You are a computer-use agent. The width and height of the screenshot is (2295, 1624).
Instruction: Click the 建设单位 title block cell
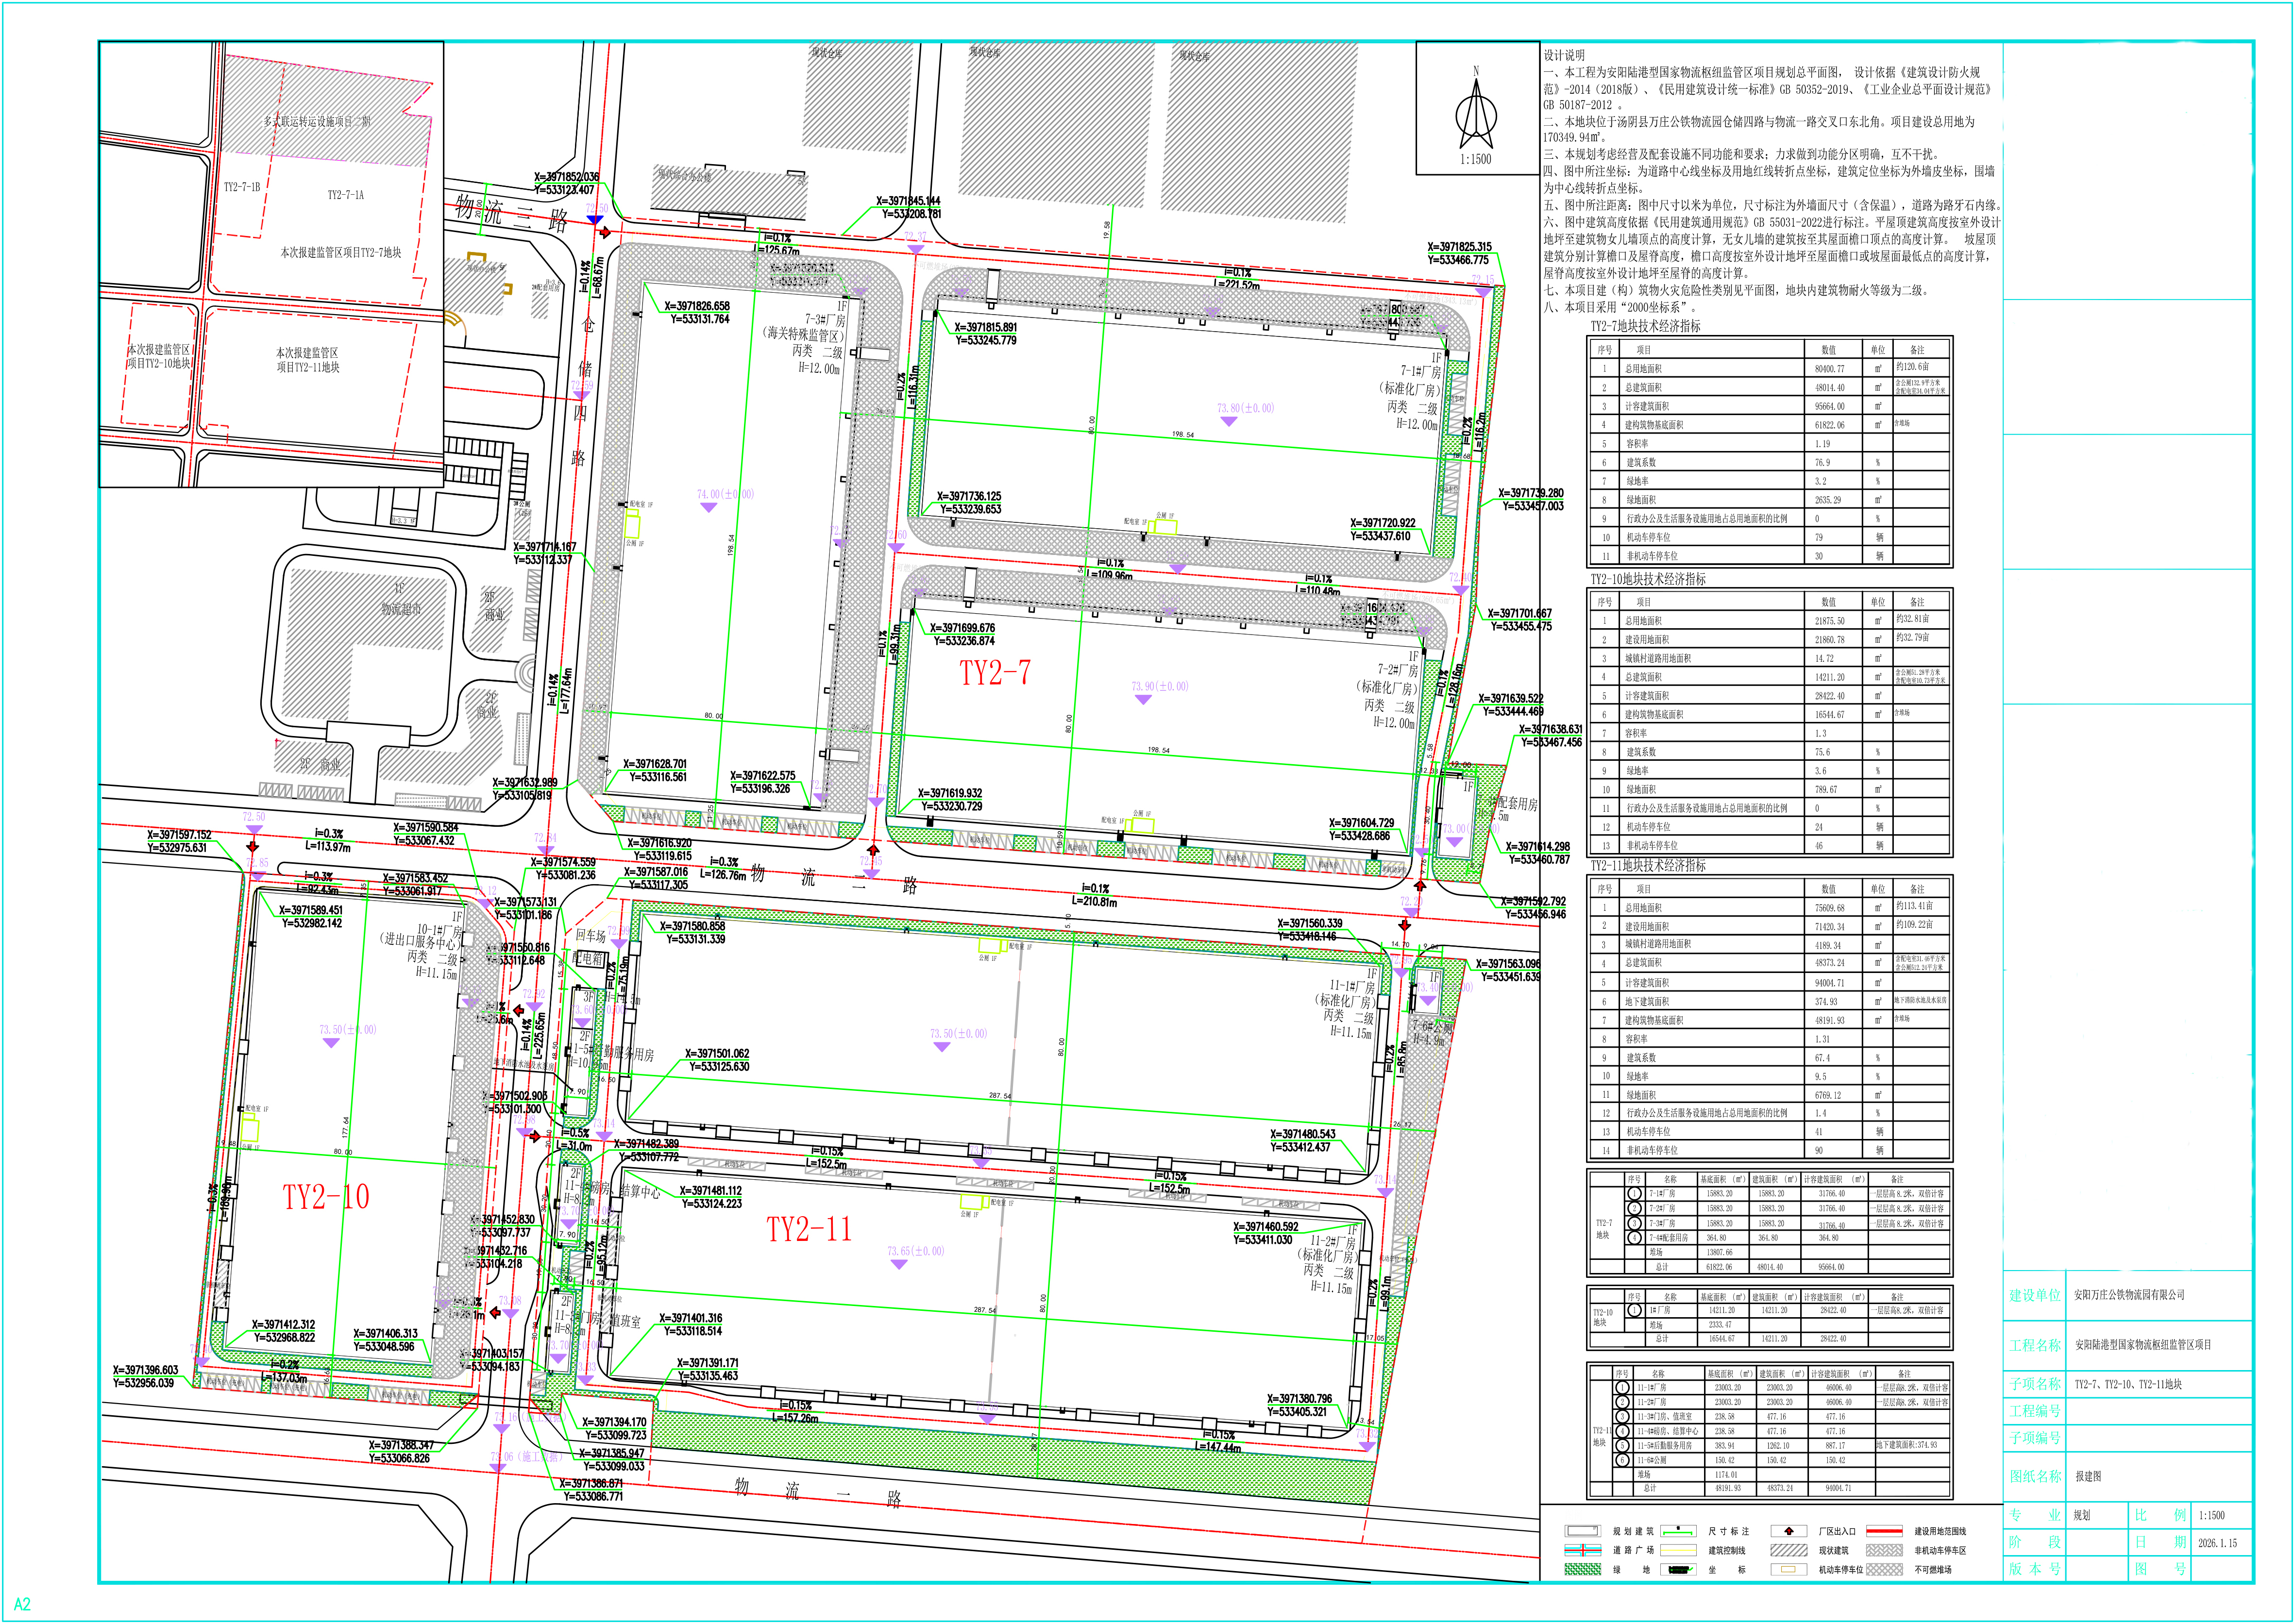[2035, 1295]
